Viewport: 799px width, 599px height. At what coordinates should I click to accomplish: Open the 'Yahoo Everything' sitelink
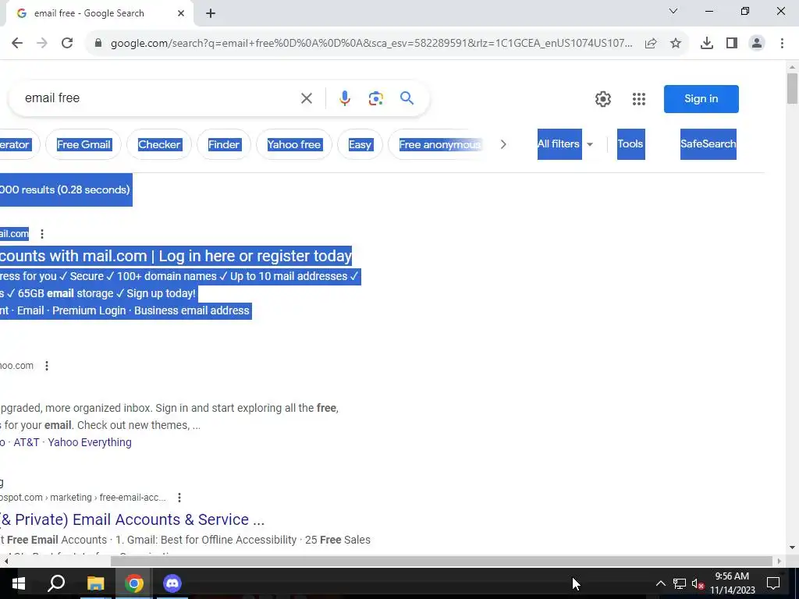tap(90, 442)
